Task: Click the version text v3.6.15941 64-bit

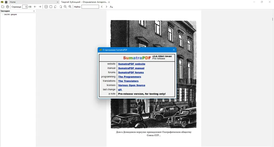Action: (162, 57)
